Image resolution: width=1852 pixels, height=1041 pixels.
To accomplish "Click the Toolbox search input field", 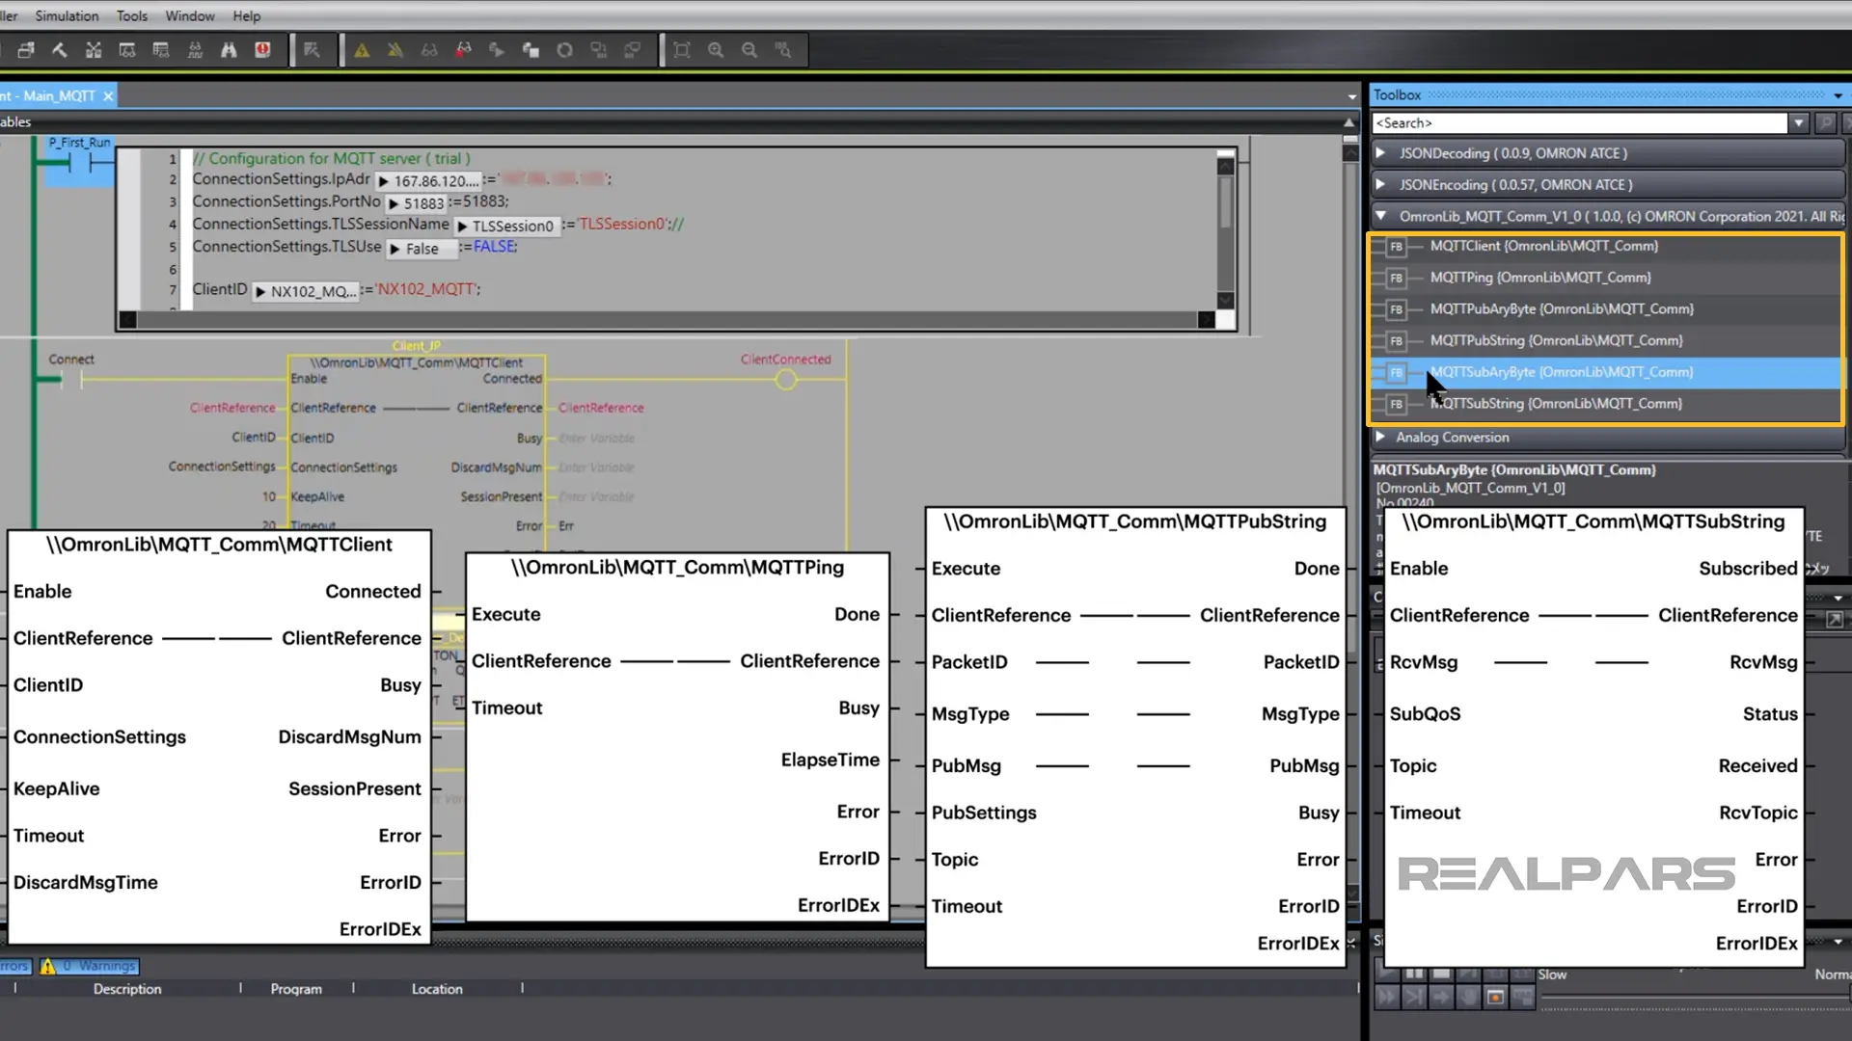I will point(1578,123).
